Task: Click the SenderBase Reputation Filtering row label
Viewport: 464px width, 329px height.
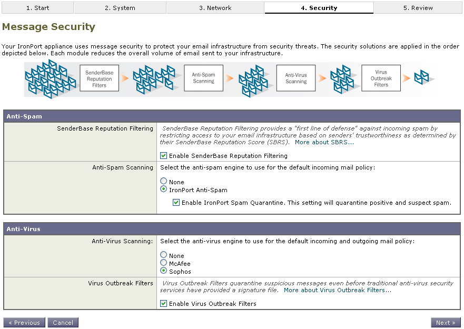Action: coord(105,128)
